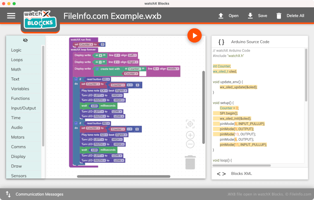Toggle toolbox visibility with the eye icon

pos(26,40)
